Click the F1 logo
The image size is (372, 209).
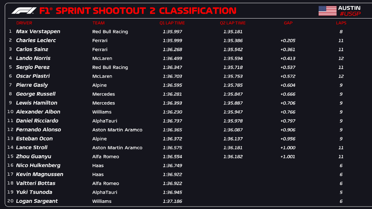point(24,11)
